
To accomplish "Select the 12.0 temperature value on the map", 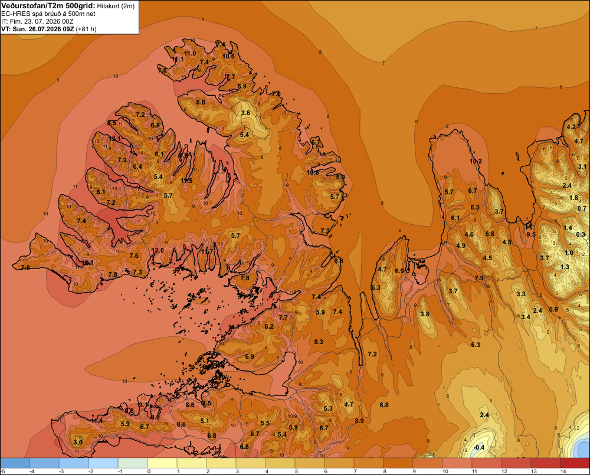I will click(x=158, y=250).
